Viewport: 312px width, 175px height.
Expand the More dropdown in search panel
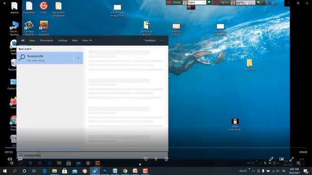coord(87,40)
